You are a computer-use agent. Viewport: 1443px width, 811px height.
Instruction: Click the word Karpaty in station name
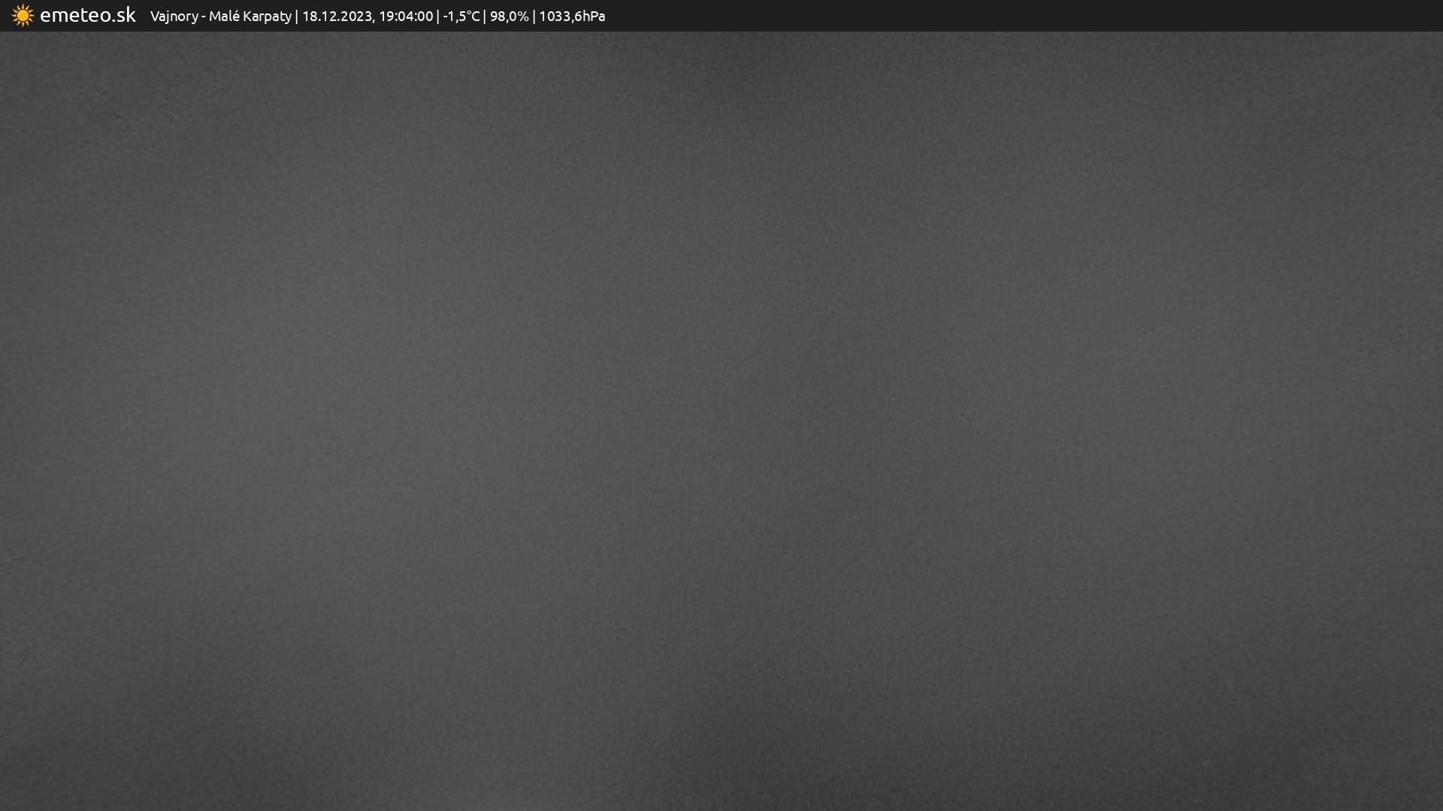266,17
